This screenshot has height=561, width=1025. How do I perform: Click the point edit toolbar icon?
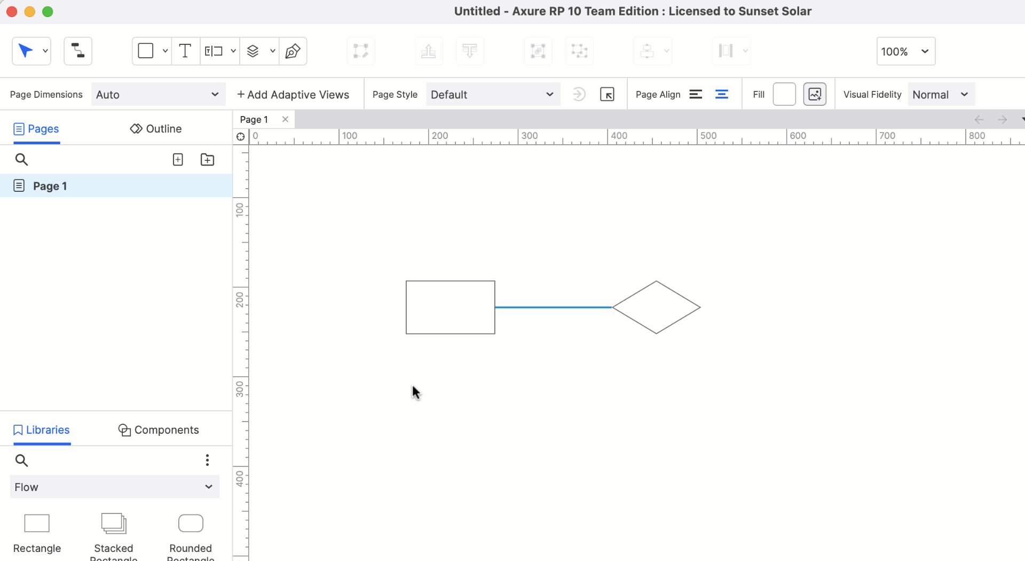(361, 51)
